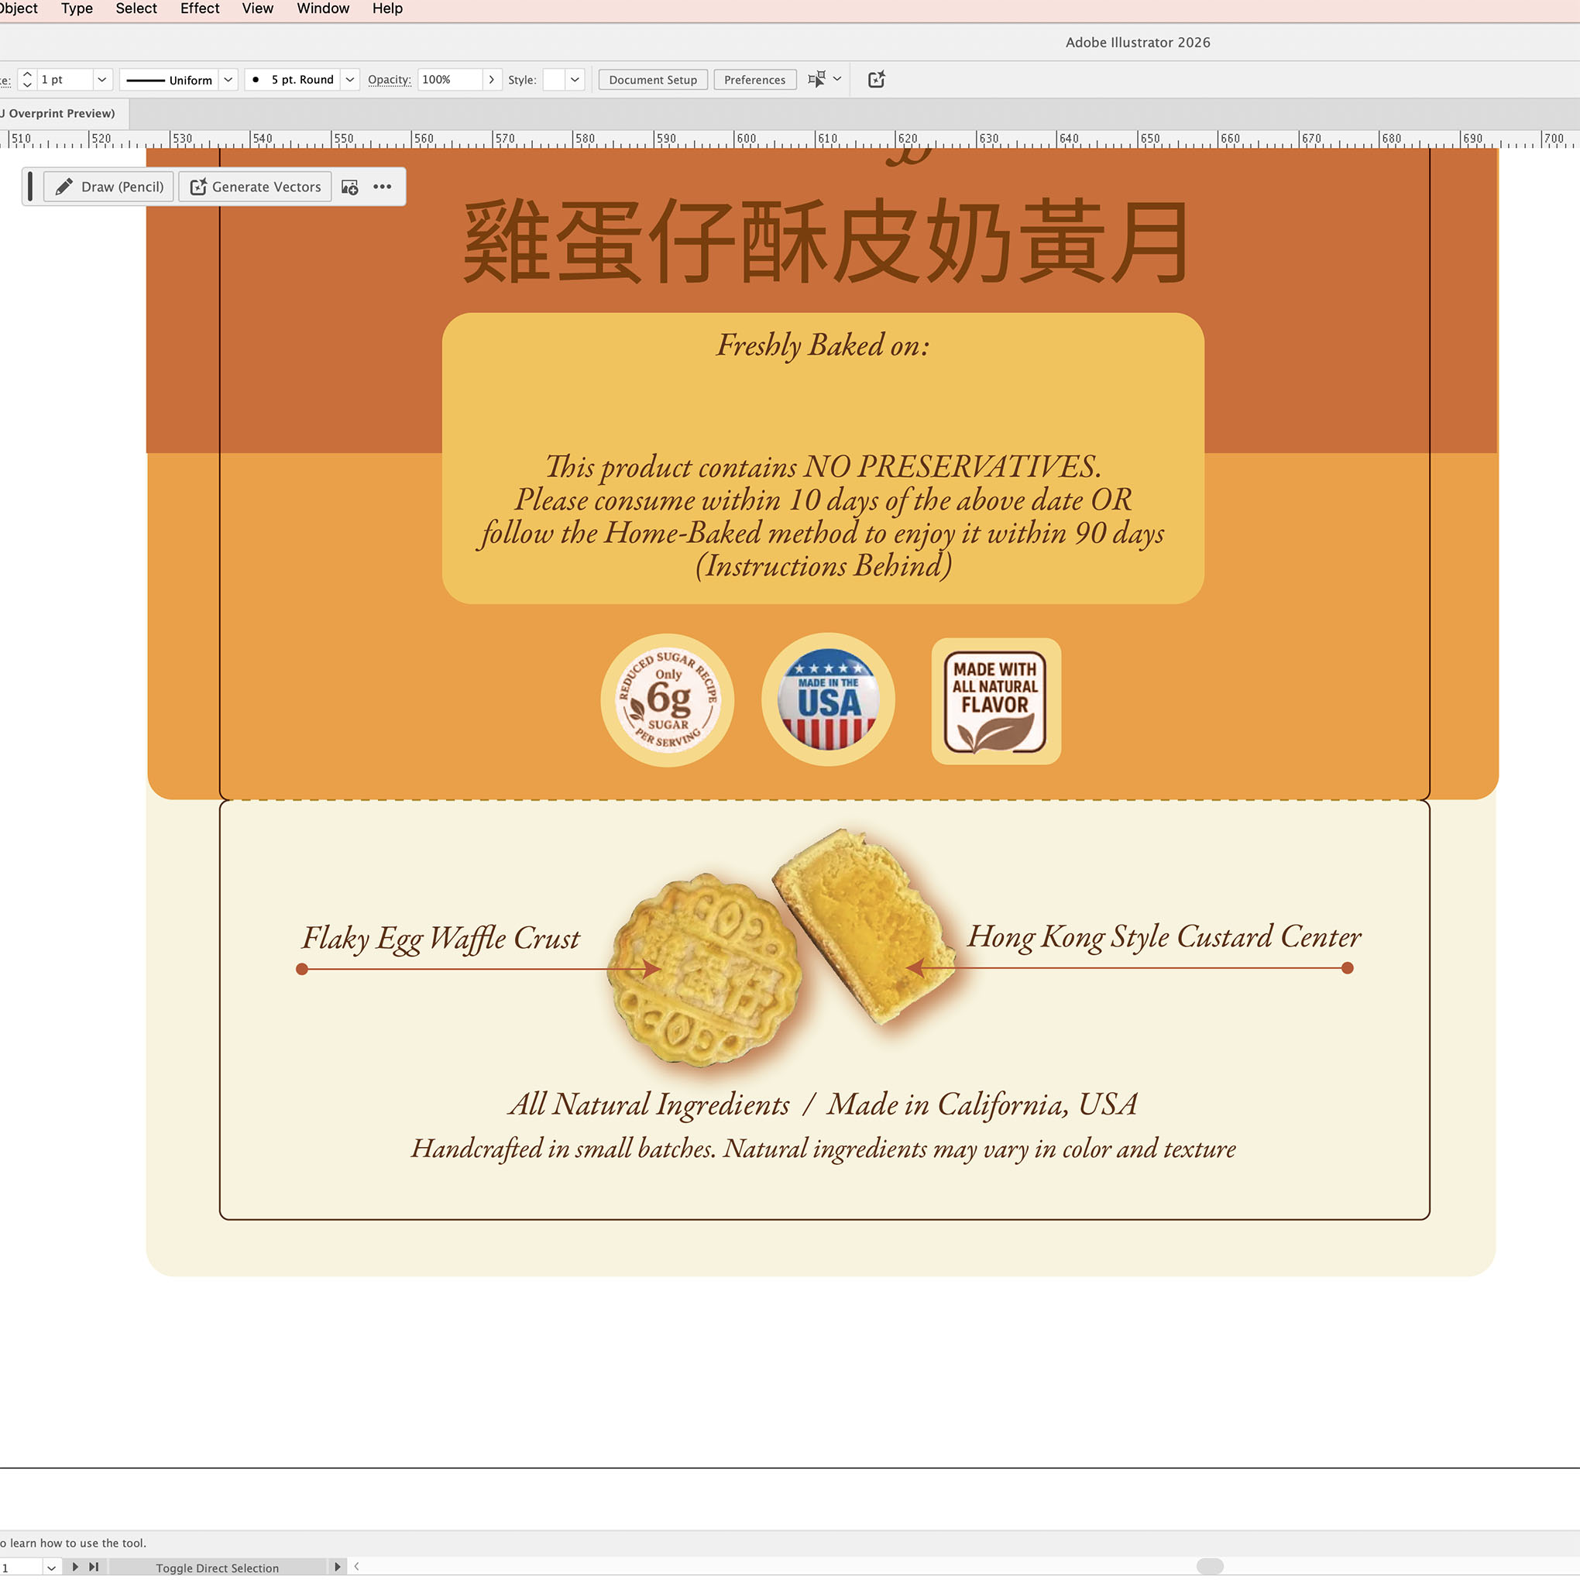Go to the next artboard
Viewport: 1580px width, 1580px height.
click(75, 1567)
